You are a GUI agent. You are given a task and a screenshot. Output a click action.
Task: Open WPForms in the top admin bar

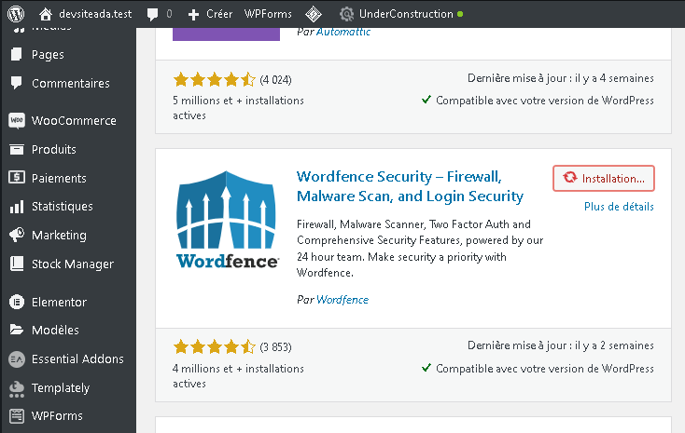268,14
